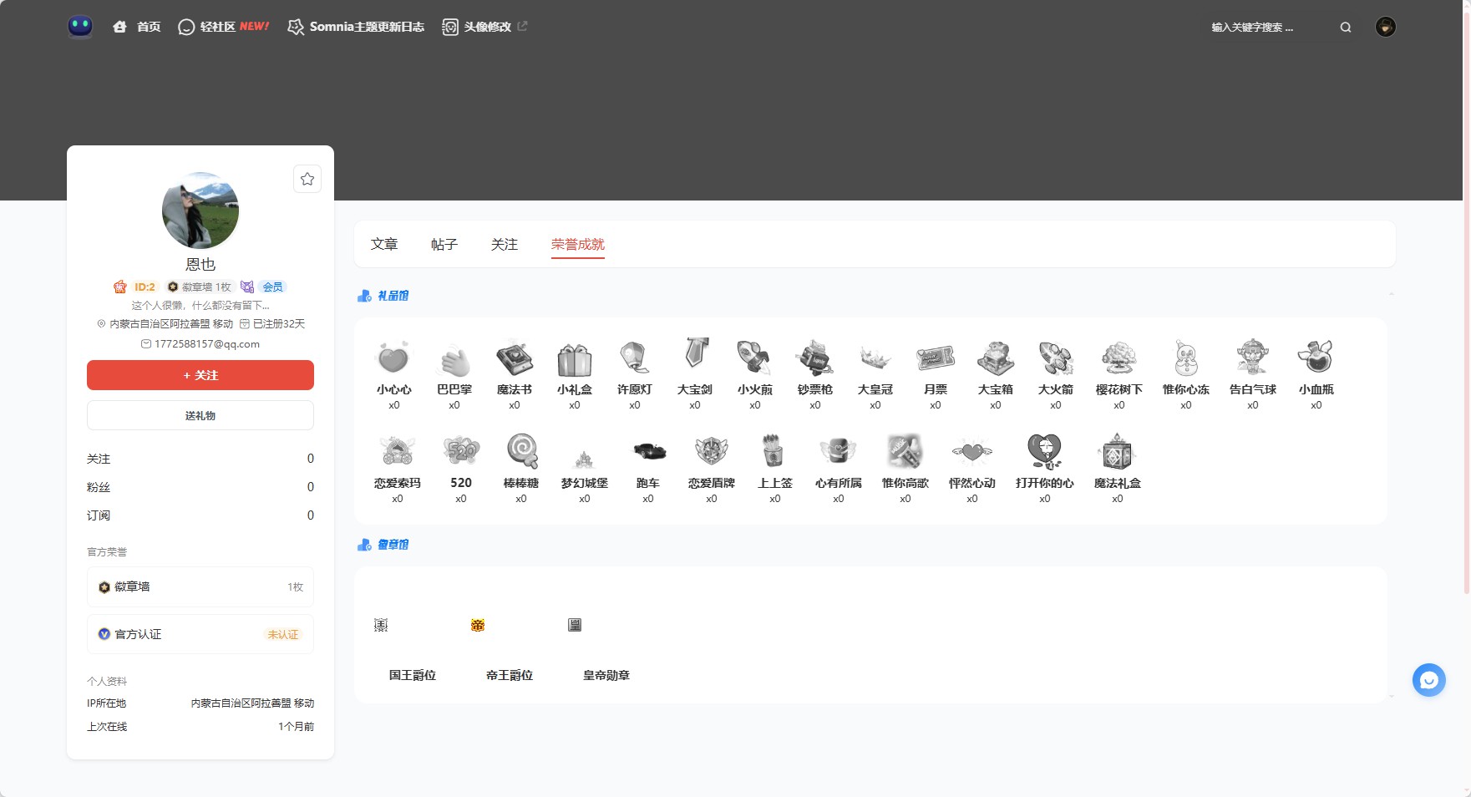
Task: Click the 惟你高歌 music gift icon
Action: [905, 451]
